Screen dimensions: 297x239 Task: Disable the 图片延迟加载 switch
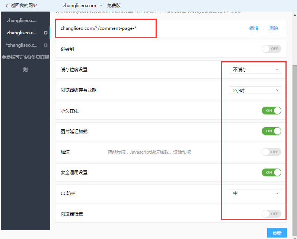[271, 131]
